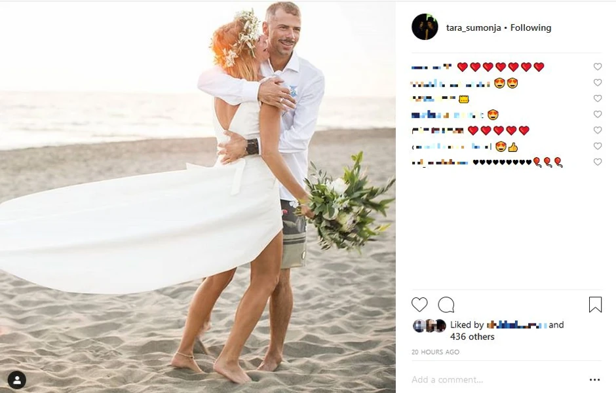616x393 pixels.
Task: Like the comment with five red hearts
Action: (598, 130)
